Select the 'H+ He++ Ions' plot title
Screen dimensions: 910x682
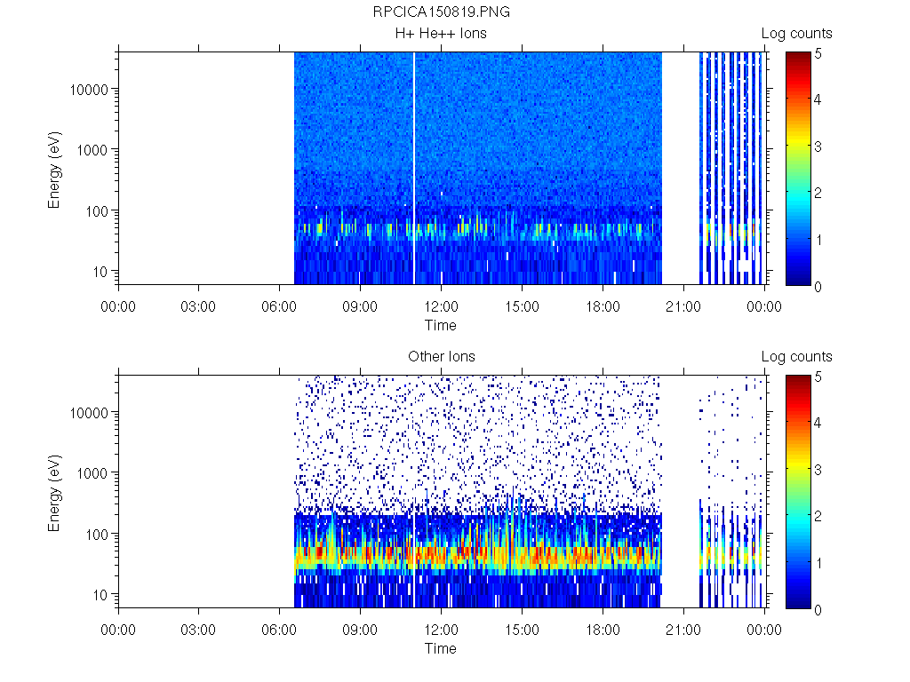pos(441,33)
